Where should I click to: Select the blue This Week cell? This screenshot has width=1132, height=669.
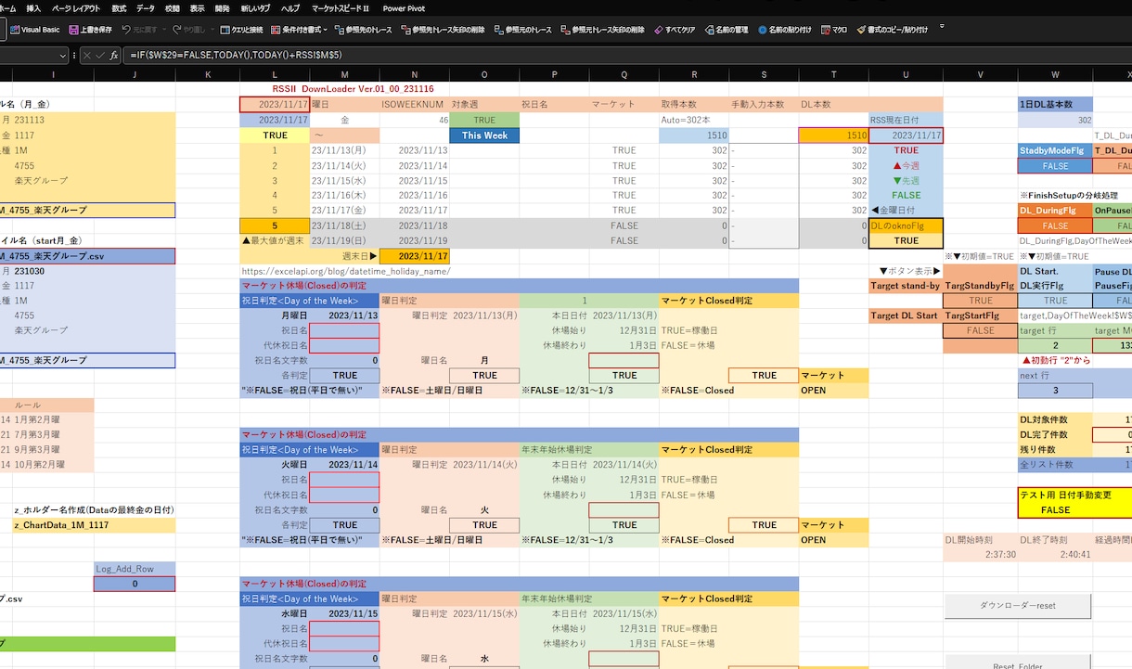[x=484, y=135]
